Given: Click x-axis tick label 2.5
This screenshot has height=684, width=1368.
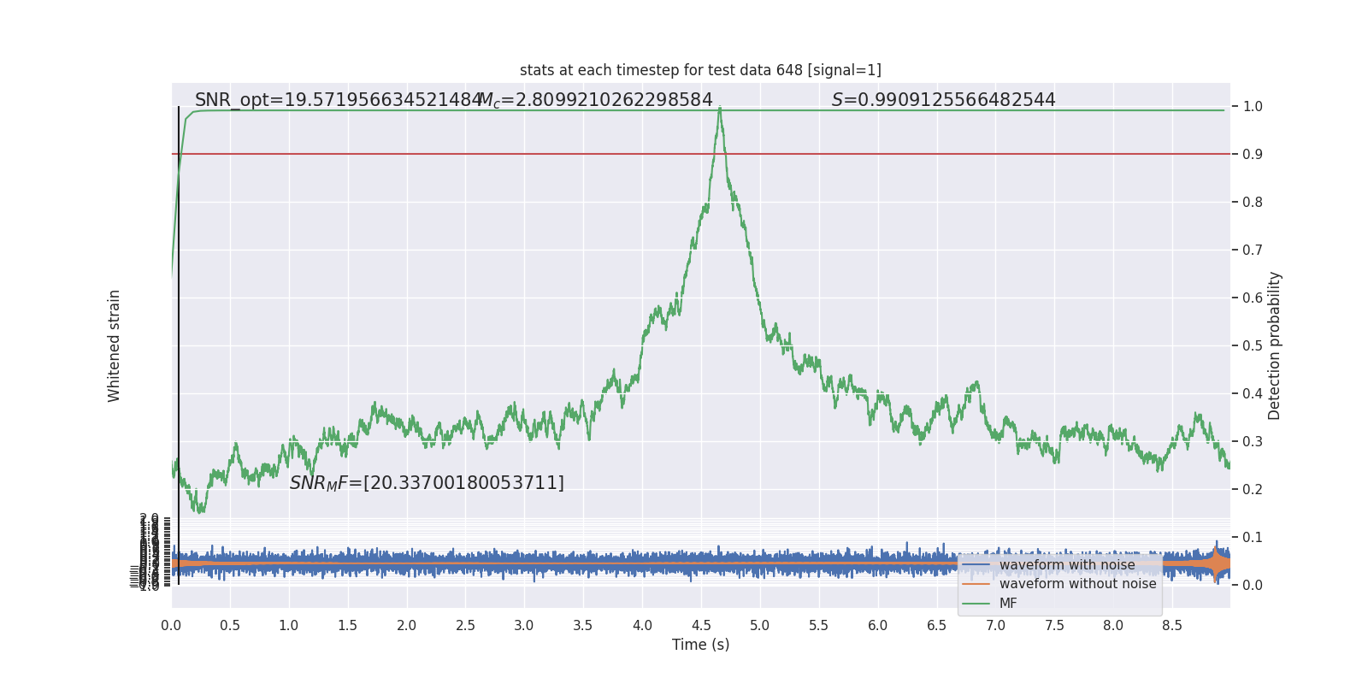Looking at the screenshot, I should coord(465,625).
